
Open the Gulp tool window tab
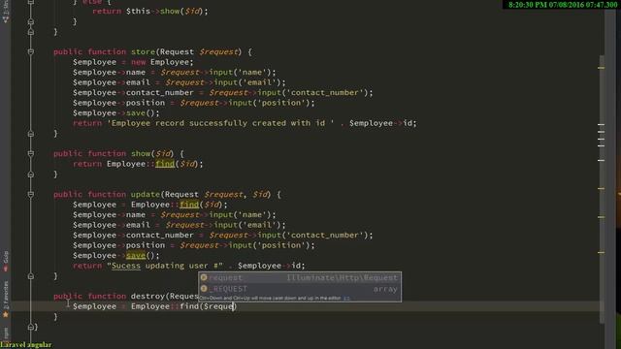(x=6, y=261)
